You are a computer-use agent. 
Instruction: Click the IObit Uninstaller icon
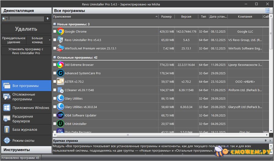60,124
